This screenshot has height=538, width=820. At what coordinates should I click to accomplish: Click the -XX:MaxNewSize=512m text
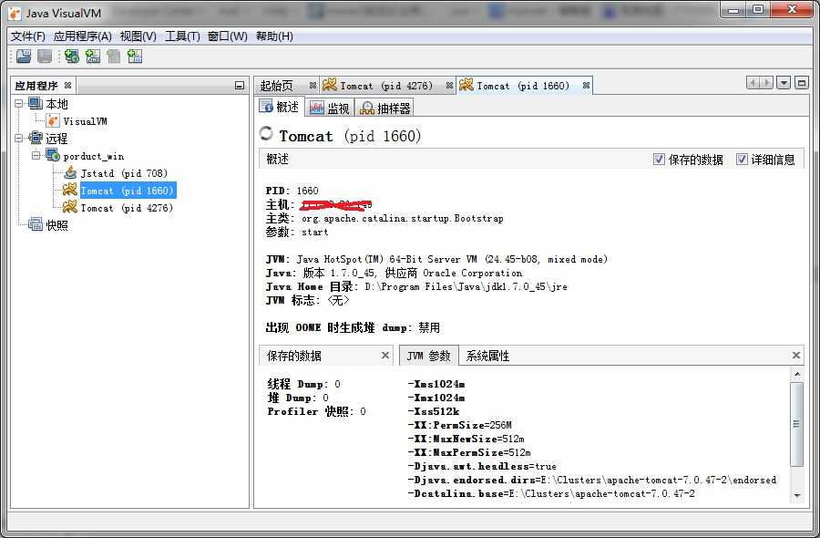click(x=466, y=439)
